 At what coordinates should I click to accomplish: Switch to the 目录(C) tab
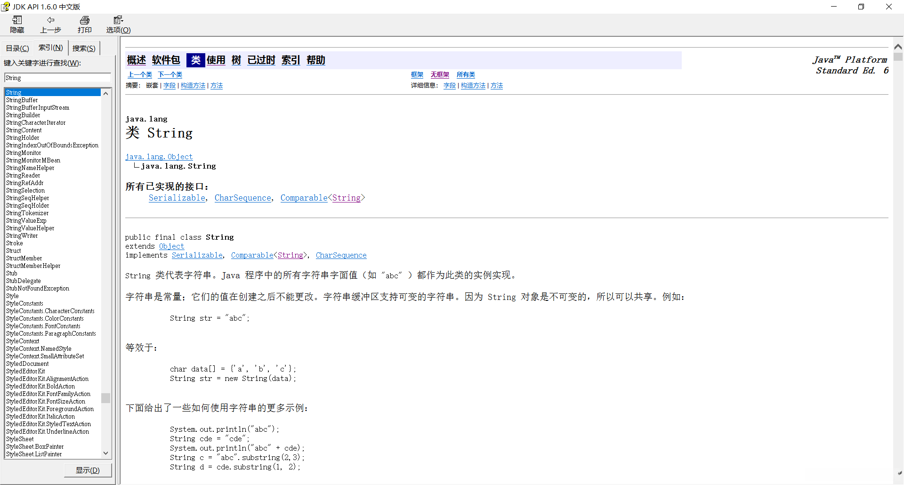(16, 48)
